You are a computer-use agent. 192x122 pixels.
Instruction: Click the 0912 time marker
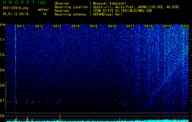39,26
